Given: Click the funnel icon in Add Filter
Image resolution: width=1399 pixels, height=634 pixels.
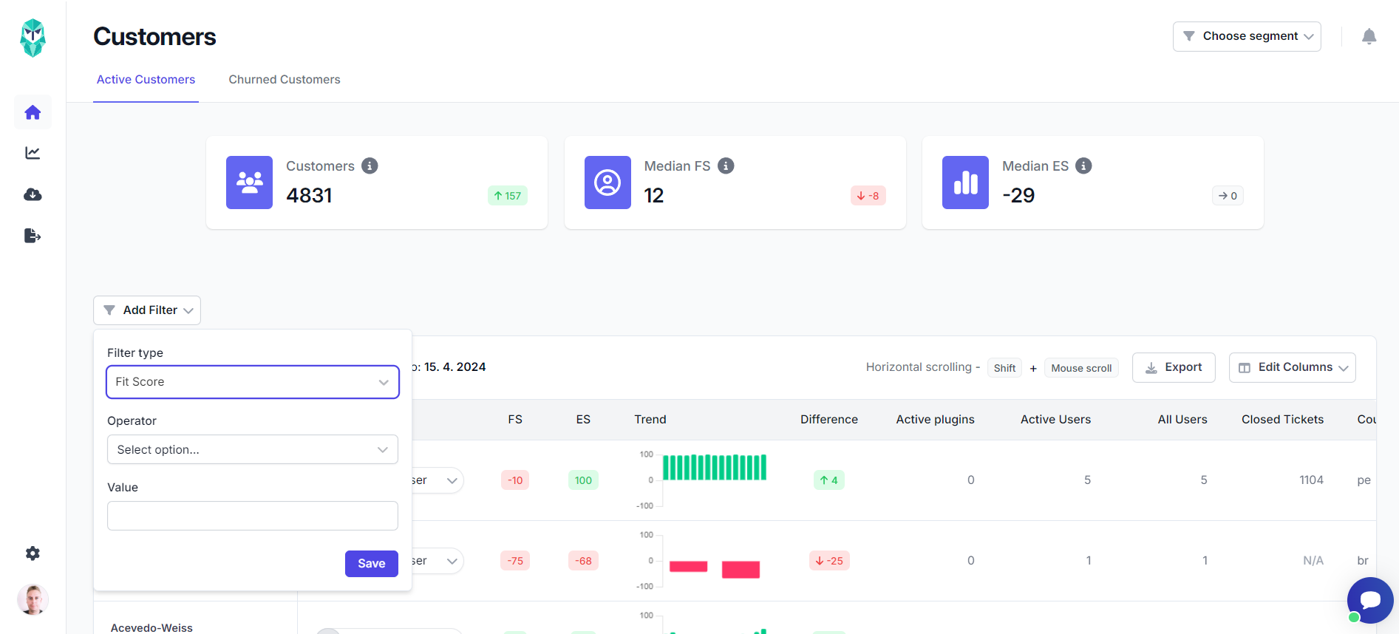Looking at the screenshot, I should (109, 310).
